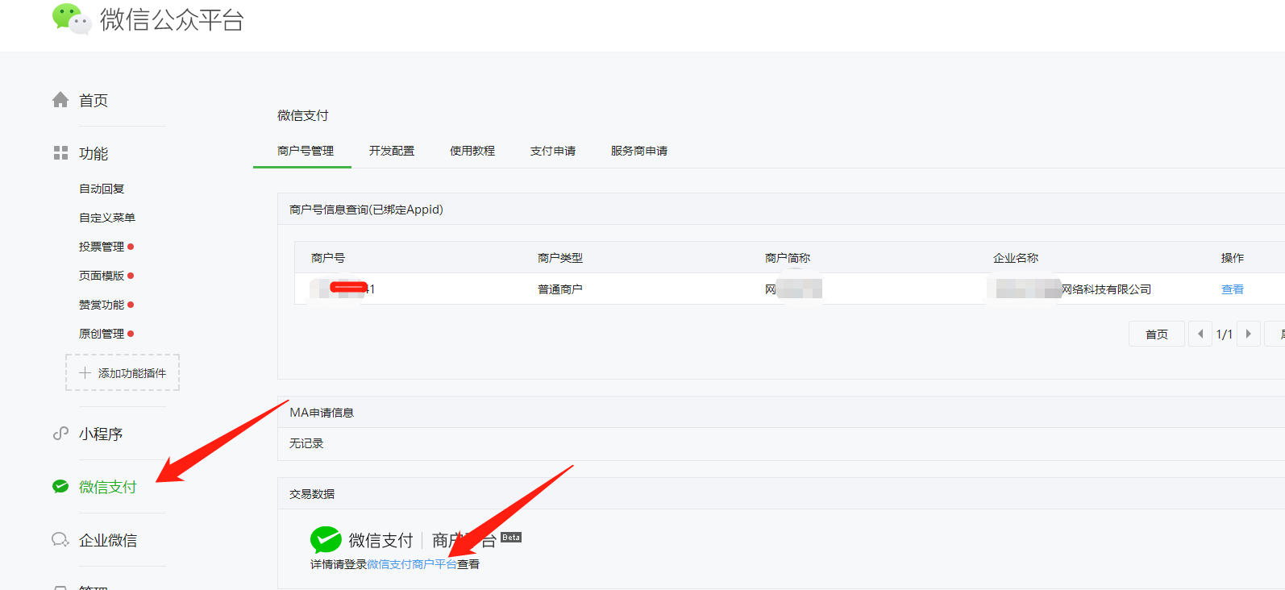Click the 商户类型 column header

point(560,258)
